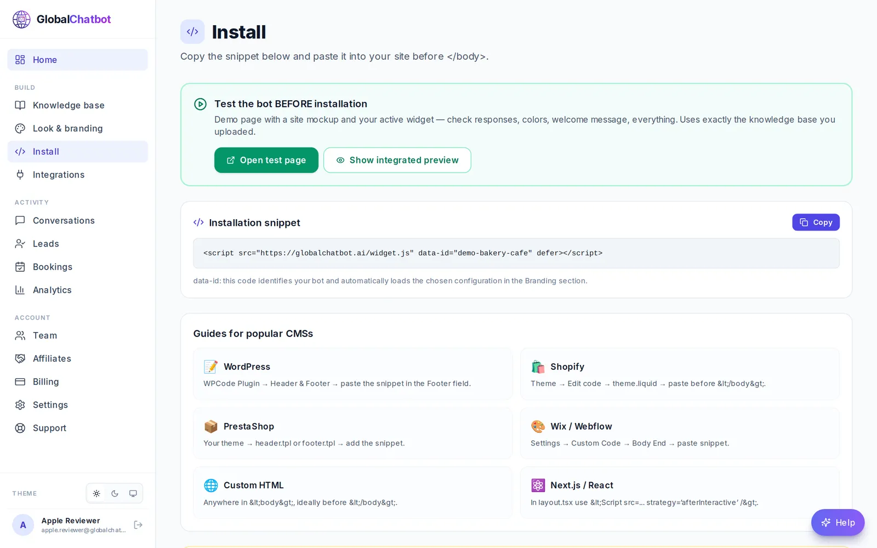Click the Analytics bar chart icon
Screen dimensions: 877x548
(20, 290)
